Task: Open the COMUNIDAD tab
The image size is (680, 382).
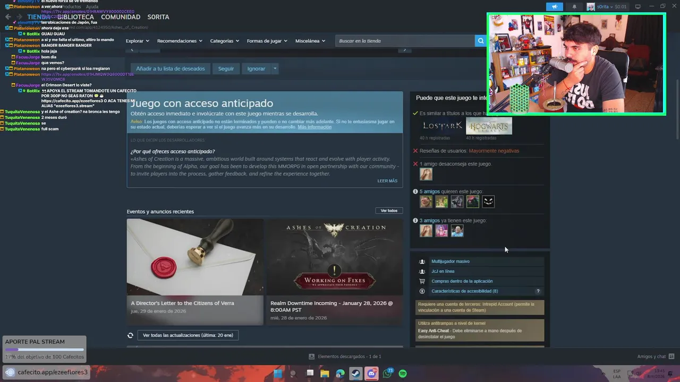Action: click(x=121, y=17)
